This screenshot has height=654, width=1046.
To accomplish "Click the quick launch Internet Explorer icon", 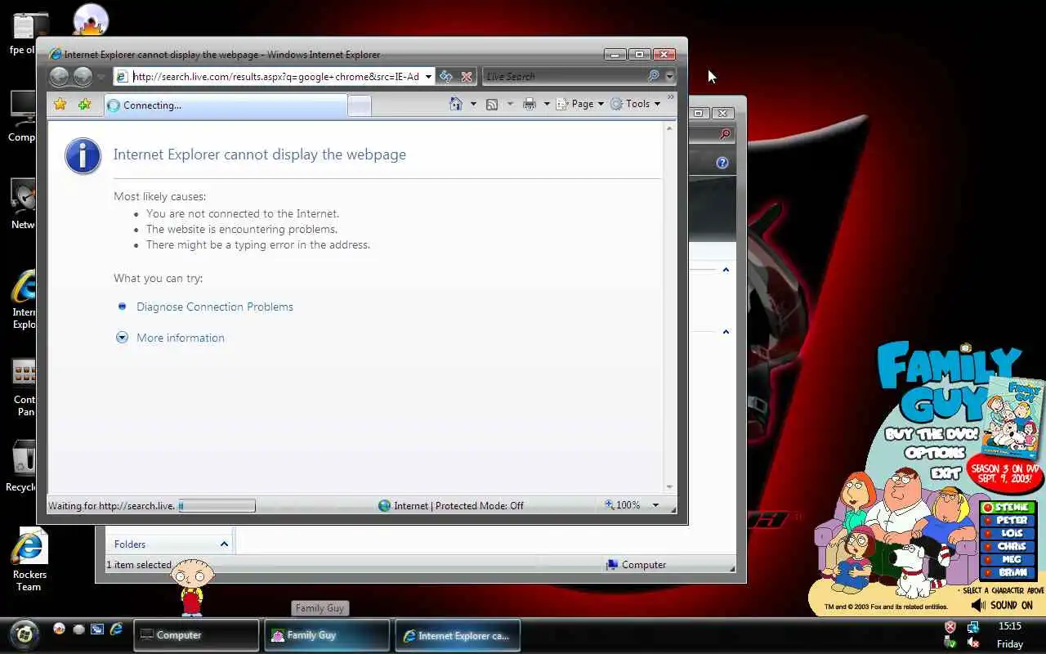I will click(117, 629).
